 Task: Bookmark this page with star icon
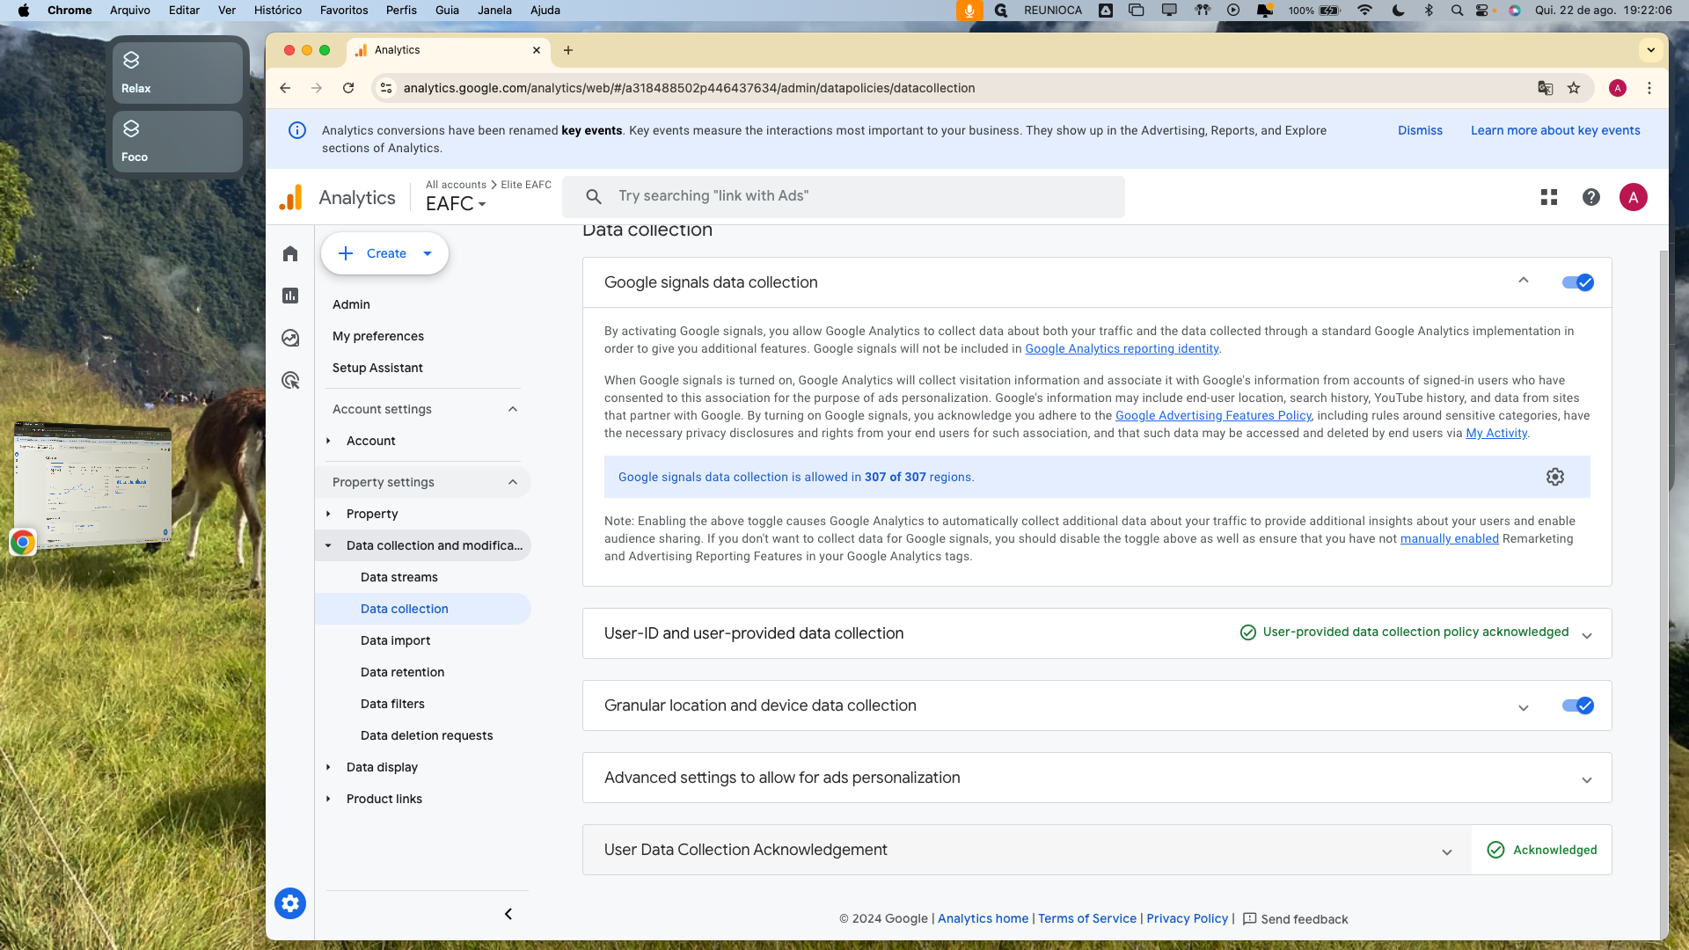1574,88
